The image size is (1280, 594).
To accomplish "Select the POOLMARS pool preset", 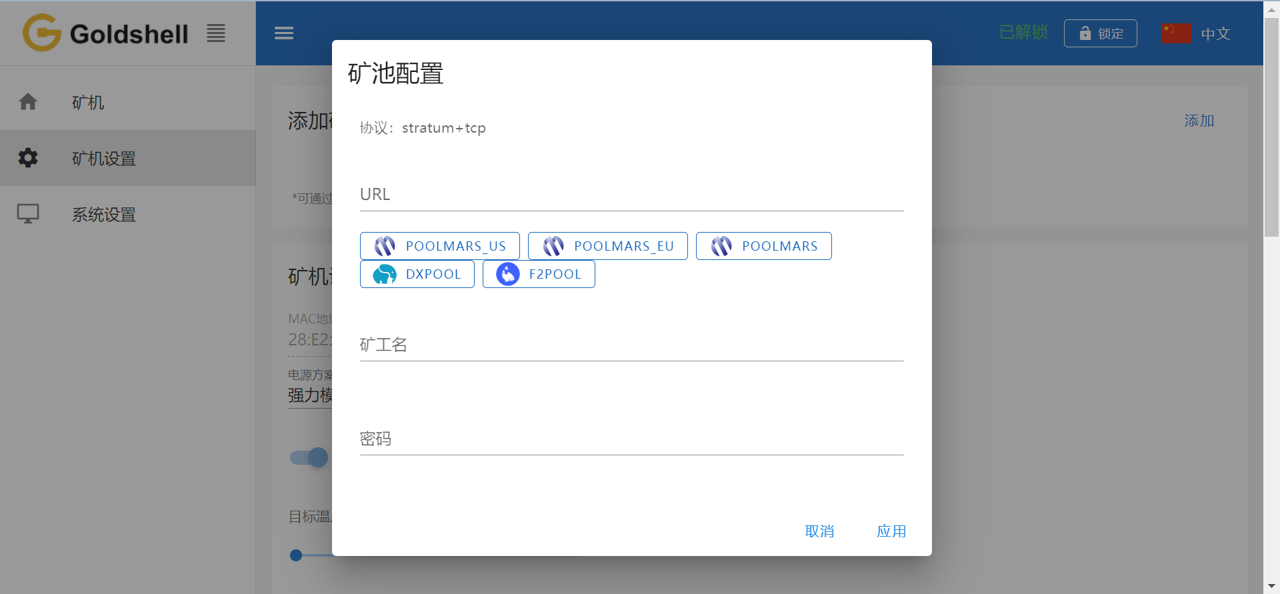I will [x=764, y=246].
